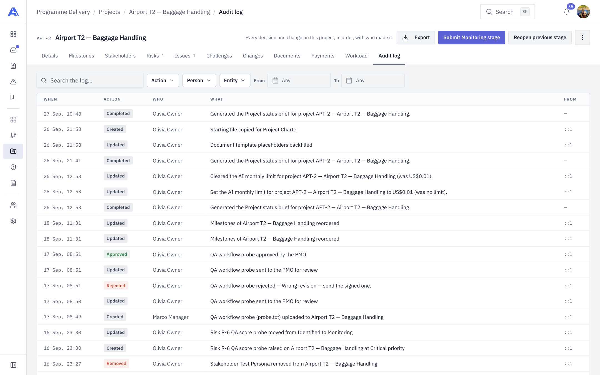Click 'Starting file copied for Project Charter'
This screenshot has height=375, width=600.
pos(254,129)
